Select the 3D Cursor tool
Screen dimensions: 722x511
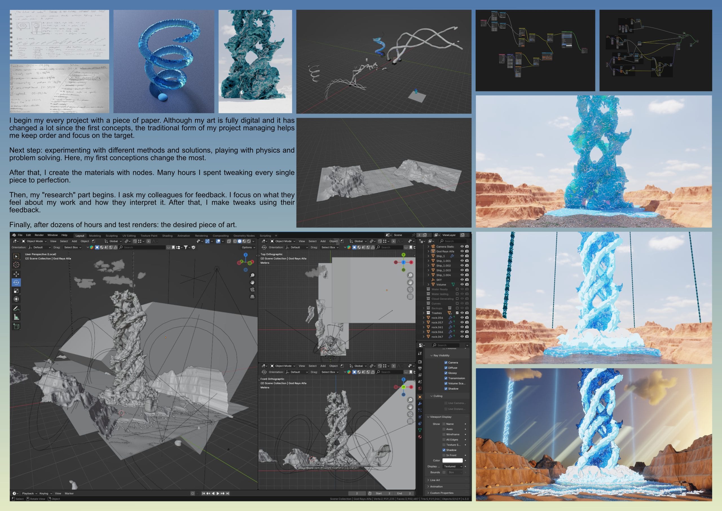[x=16, y=265]
